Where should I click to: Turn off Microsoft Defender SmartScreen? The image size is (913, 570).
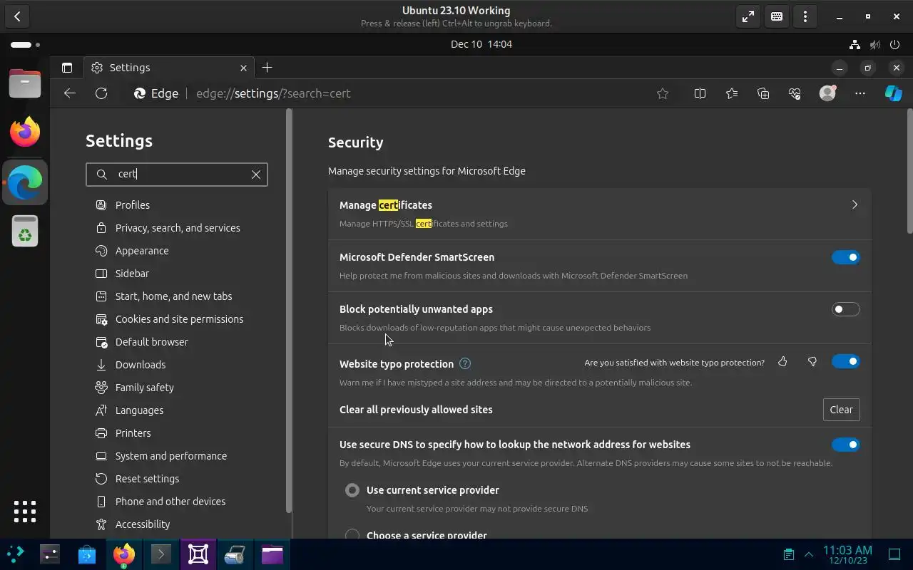[846, 257]
